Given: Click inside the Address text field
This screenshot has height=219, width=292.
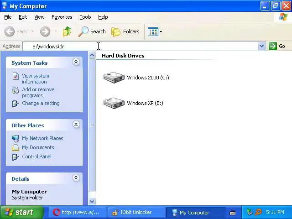Looking at the screenshot, I should tap(140, 46).
